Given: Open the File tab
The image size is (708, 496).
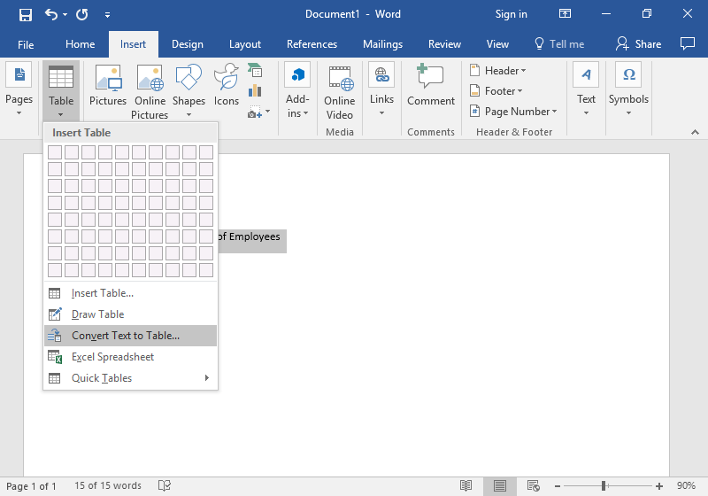Looking at the screenshot, I should [26, 44].
